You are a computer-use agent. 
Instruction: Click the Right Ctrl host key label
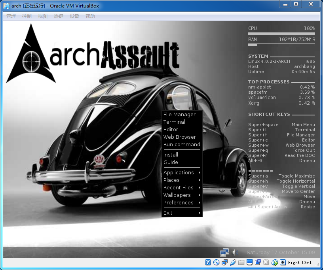point(300,262)
